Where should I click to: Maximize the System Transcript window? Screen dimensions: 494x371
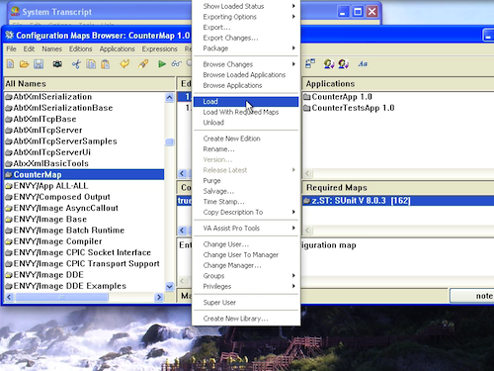click(358, 12)
